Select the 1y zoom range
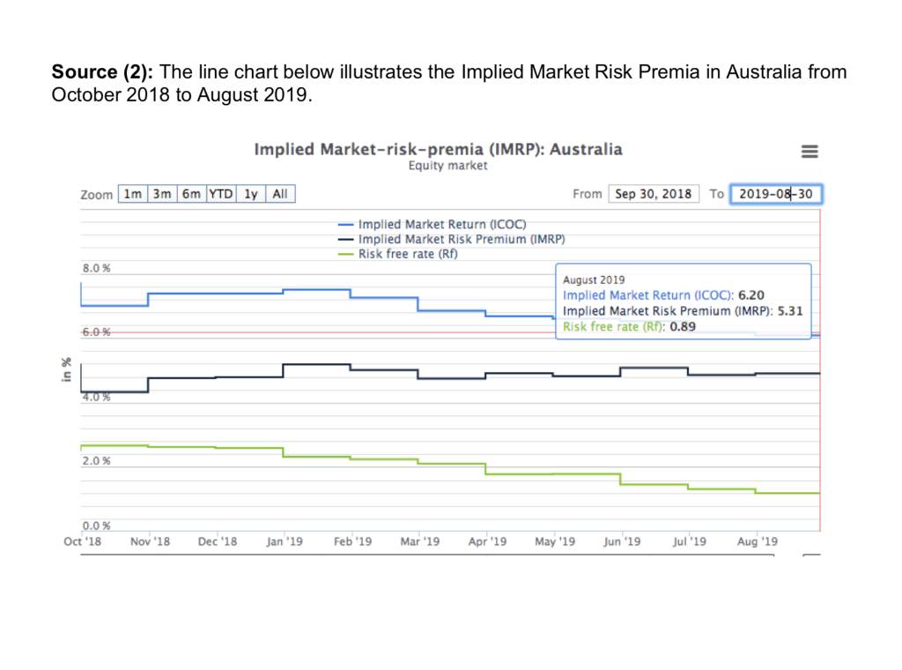 [250, 193]
